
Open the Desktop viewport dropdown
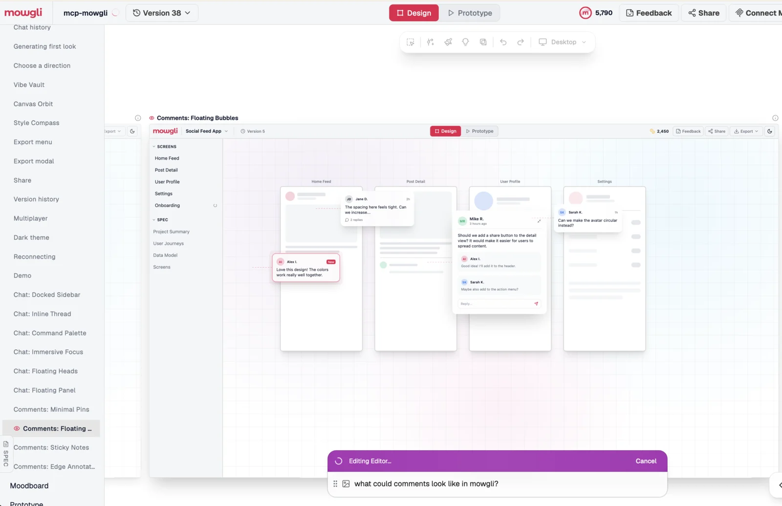[563, 42]
